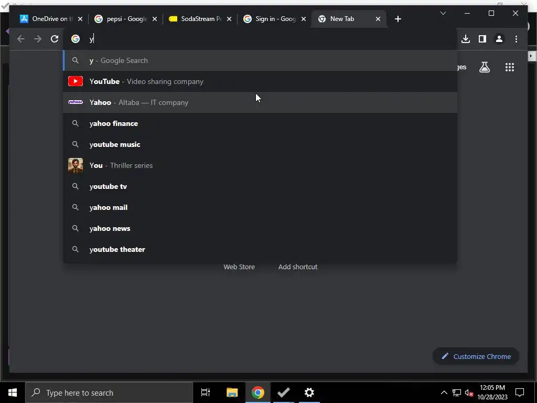537x403 pixels.
Task: Open Chrome downloads icon
Action: click(466, 39)
